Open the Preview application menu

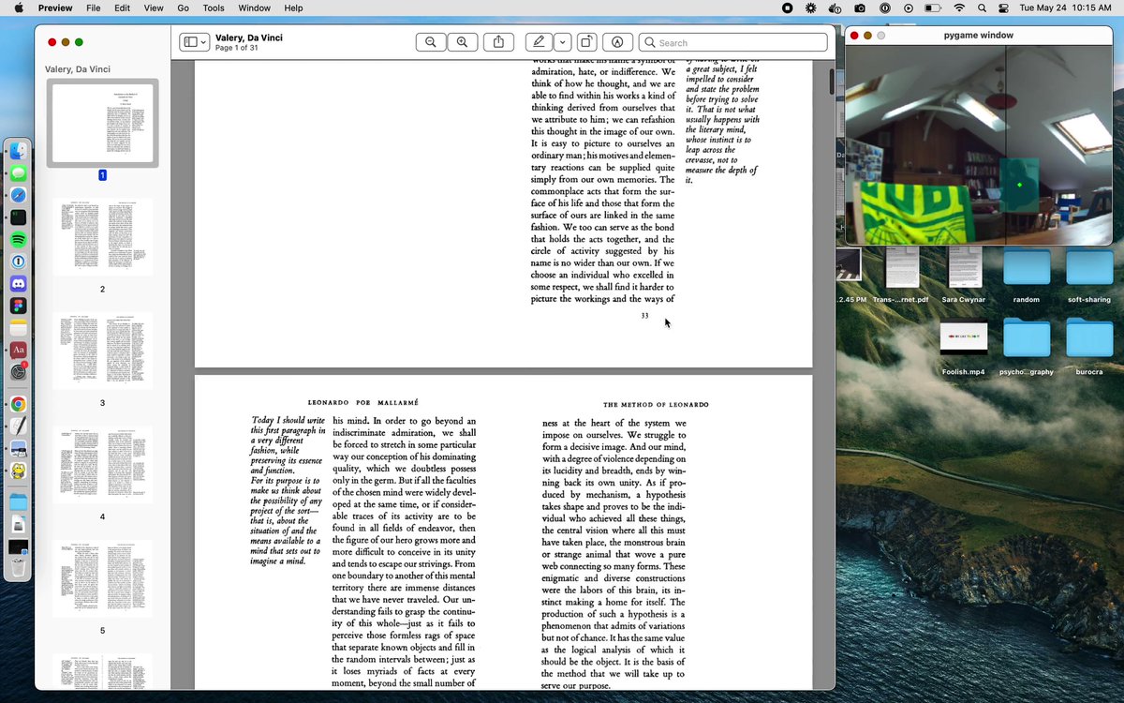pyautogui.click(x=55, y=7)
